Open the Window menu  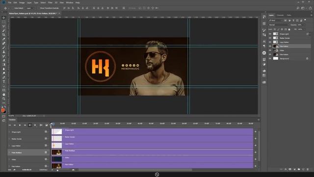[x=70, y=2]
